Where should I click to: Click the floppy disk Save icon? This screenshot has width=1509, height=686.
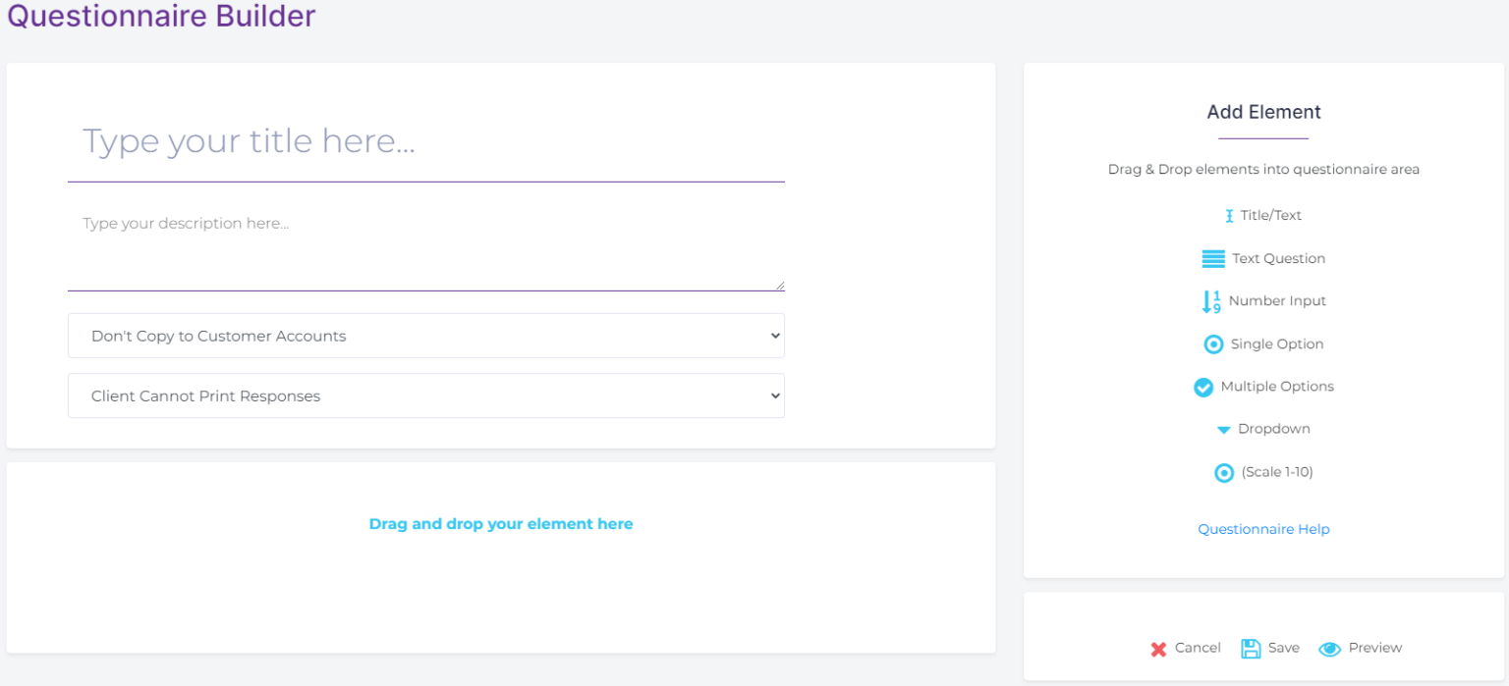tap(1250, 648)
